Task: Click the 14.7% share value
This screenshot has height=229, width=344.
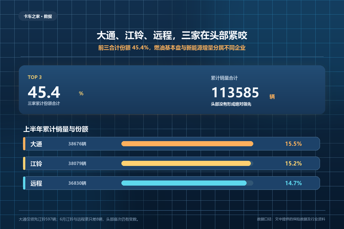Action: point(293,183)
